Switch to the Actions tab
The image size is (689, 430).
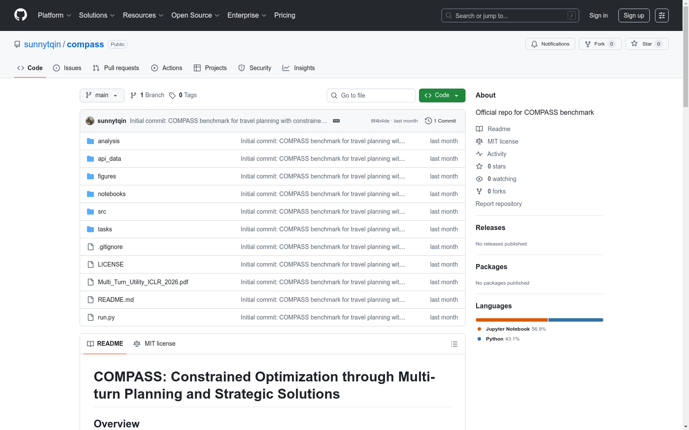coord(167,68)
